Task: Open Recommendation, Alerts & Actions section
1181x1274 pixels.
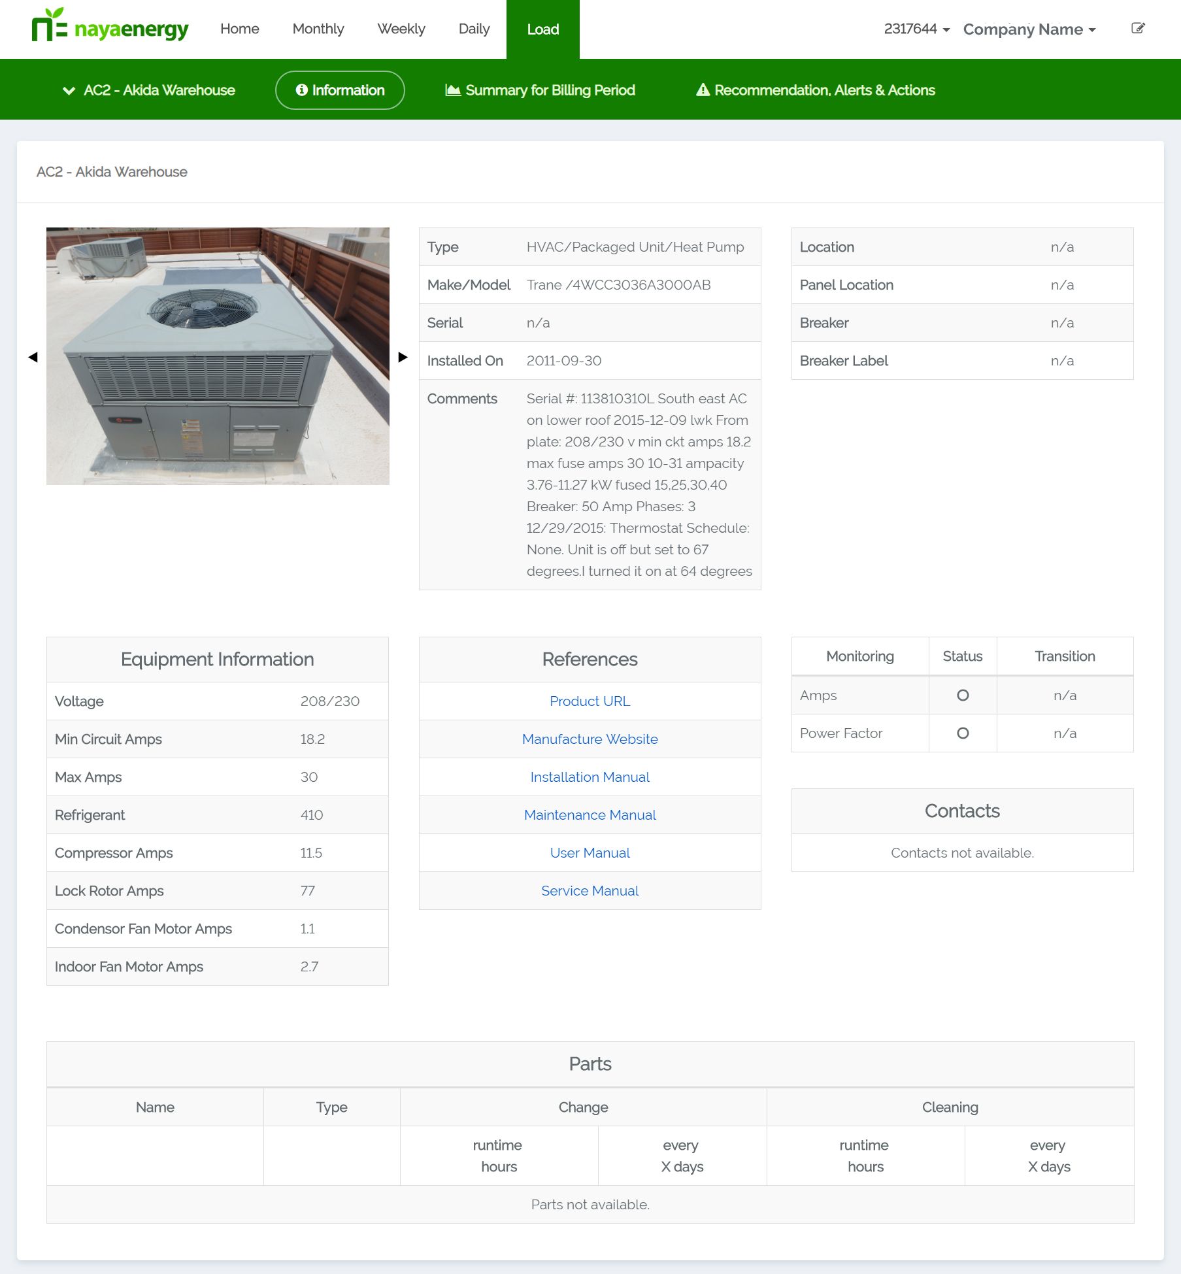Action: (815, 90)
